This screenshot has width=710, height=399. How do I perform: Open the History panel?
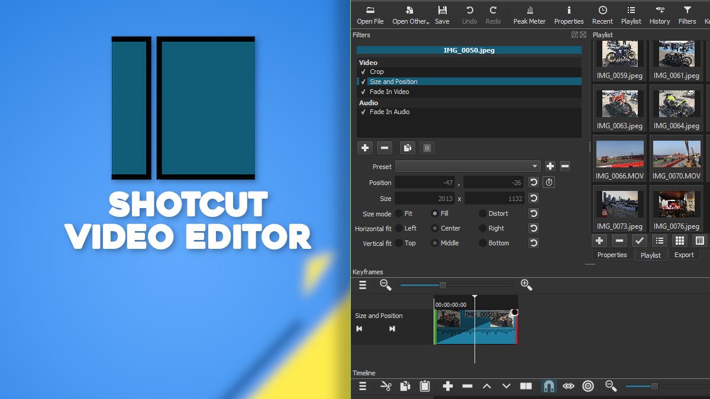tap(660, 15)
